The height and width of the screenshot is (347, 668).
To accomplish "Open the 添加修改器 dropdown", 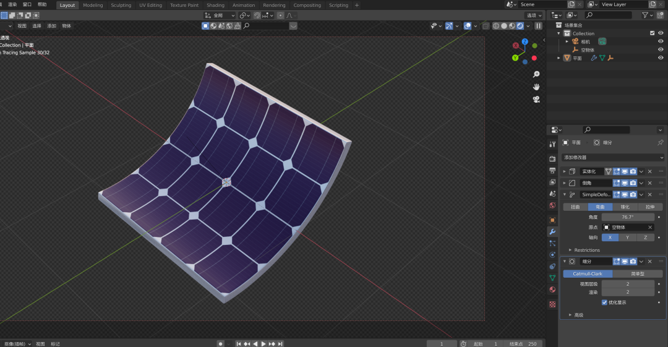I will [x=613, y=157].
